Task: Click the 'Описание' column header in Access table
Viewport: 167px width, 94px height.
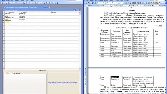Action: click(53, 12)
